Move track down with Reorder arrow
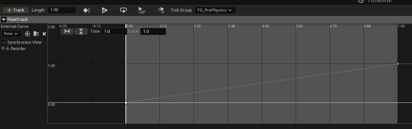Screen dimensions: 412x129 [x=7, y=49]
